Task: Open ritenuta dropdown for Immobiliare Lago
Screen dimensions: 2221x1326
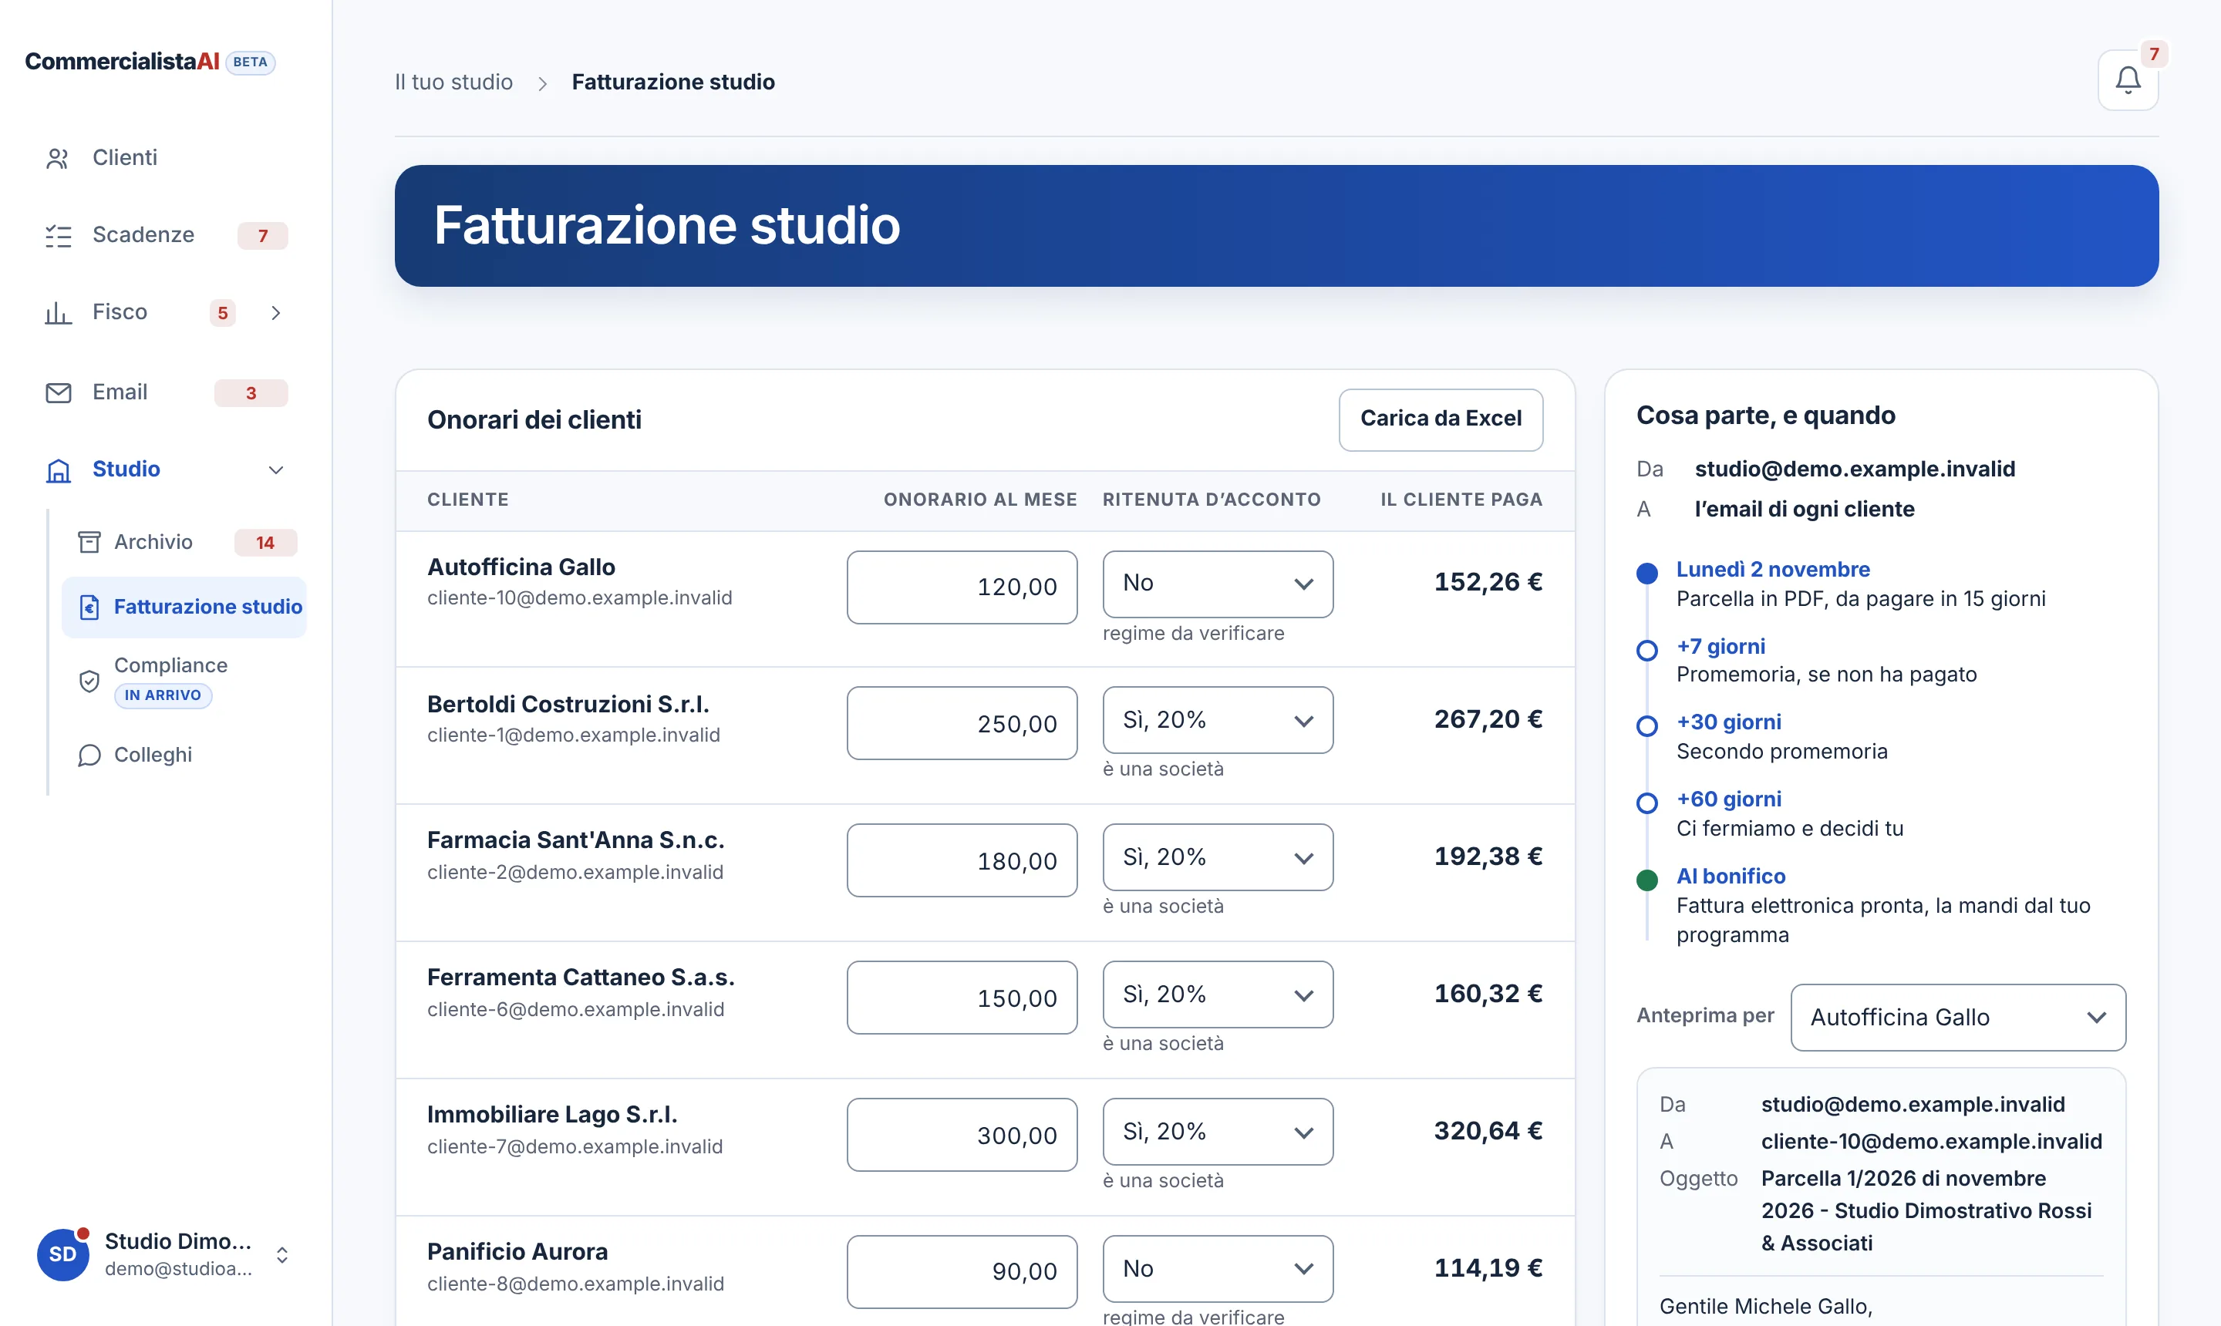Action: pyautogui.click(x=1217, y=1132)
